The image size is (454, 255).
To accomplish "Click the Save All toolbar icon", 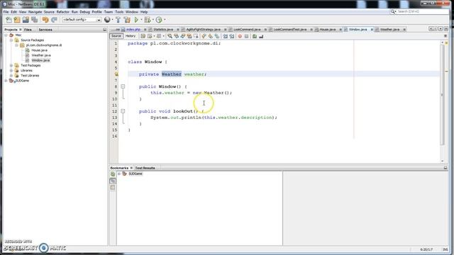I will 35,20.
